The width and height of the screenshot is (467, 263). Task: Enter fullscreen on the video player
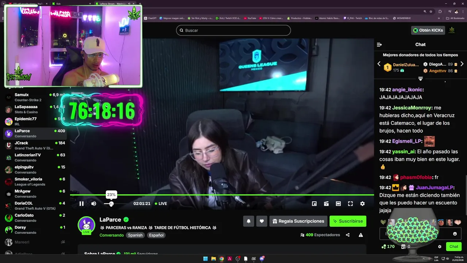point(350,203)
